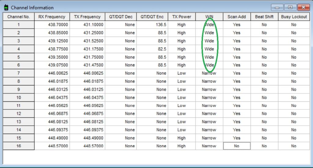Click the TX Frequency column header
Screen dimensions: 313x168
(x=87, y=17)
